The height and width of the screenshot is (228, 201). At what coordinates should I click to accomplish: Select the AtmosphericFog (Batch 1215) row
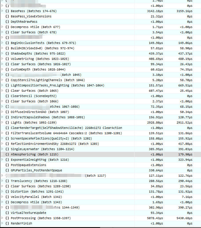(x=100, y=154)
